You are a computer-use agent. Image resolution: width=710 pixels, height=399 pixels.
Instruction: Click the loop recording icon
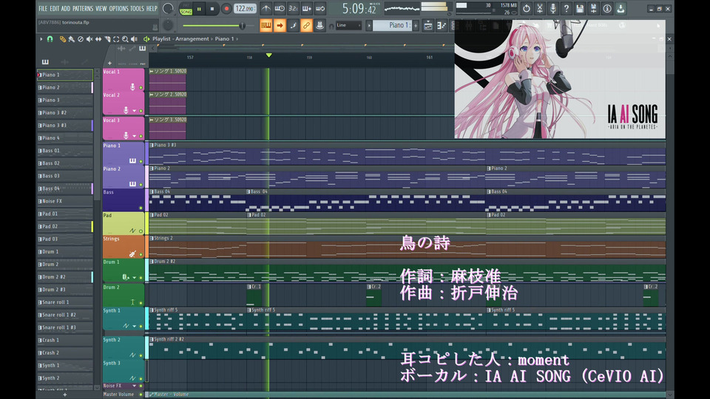click(x=320, y=8)
